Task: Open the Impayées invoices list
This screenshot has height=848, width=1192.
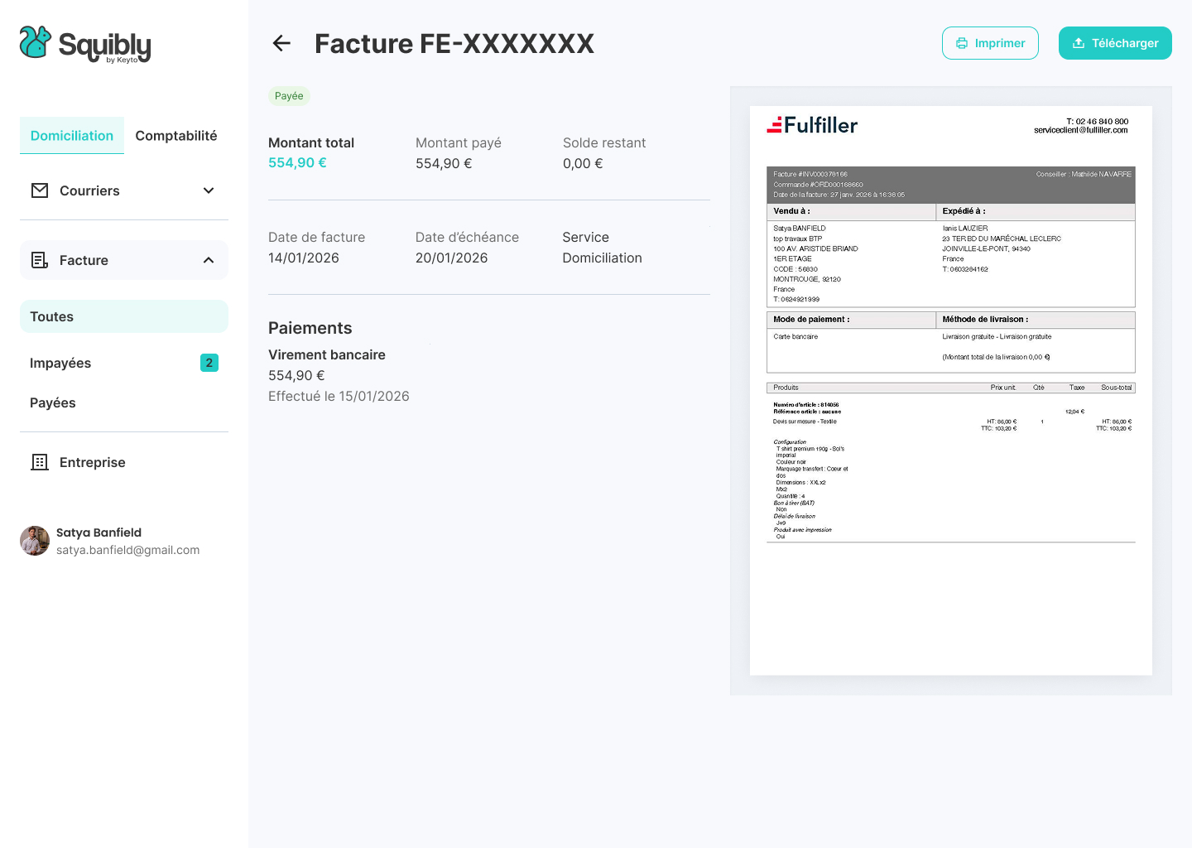Action: [60, 363]
